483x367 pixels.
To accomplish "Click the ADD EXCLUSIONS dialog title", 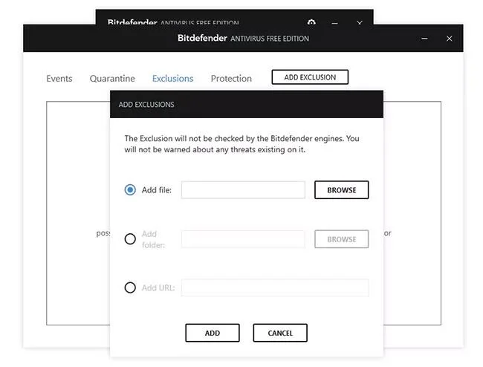I will [x=146, y=105].
